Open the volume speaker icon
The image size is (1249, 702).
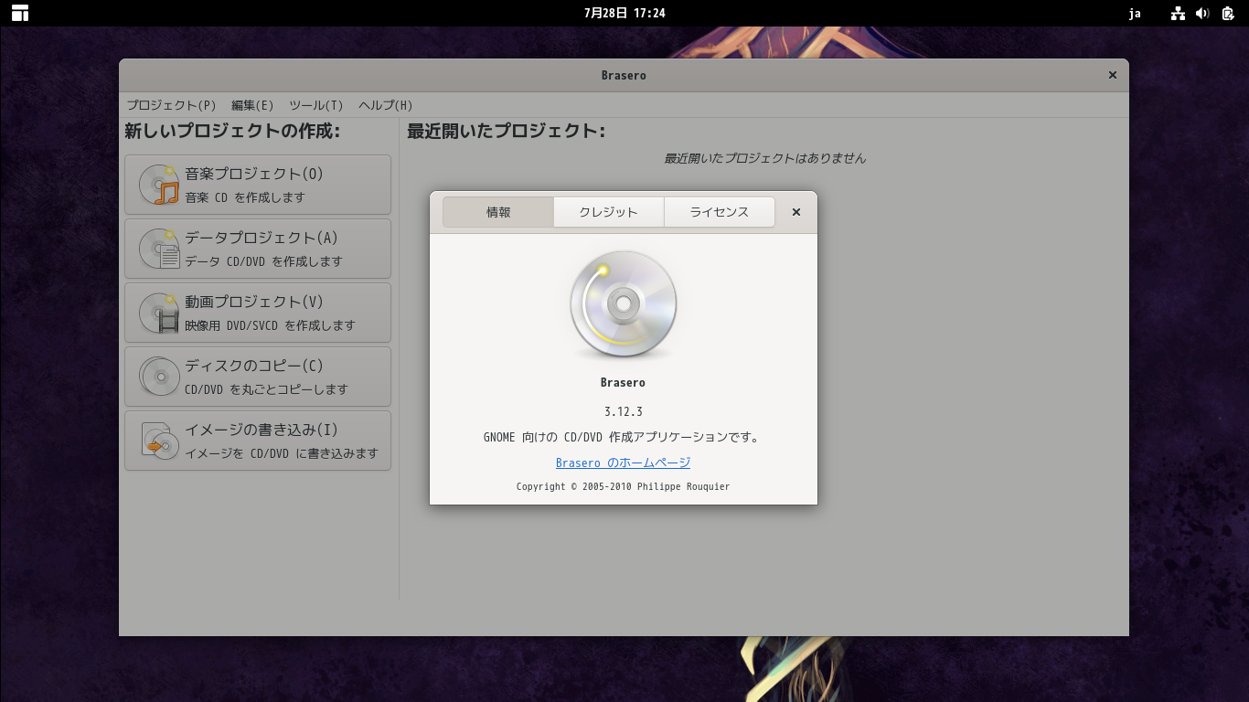point(1202,13)
